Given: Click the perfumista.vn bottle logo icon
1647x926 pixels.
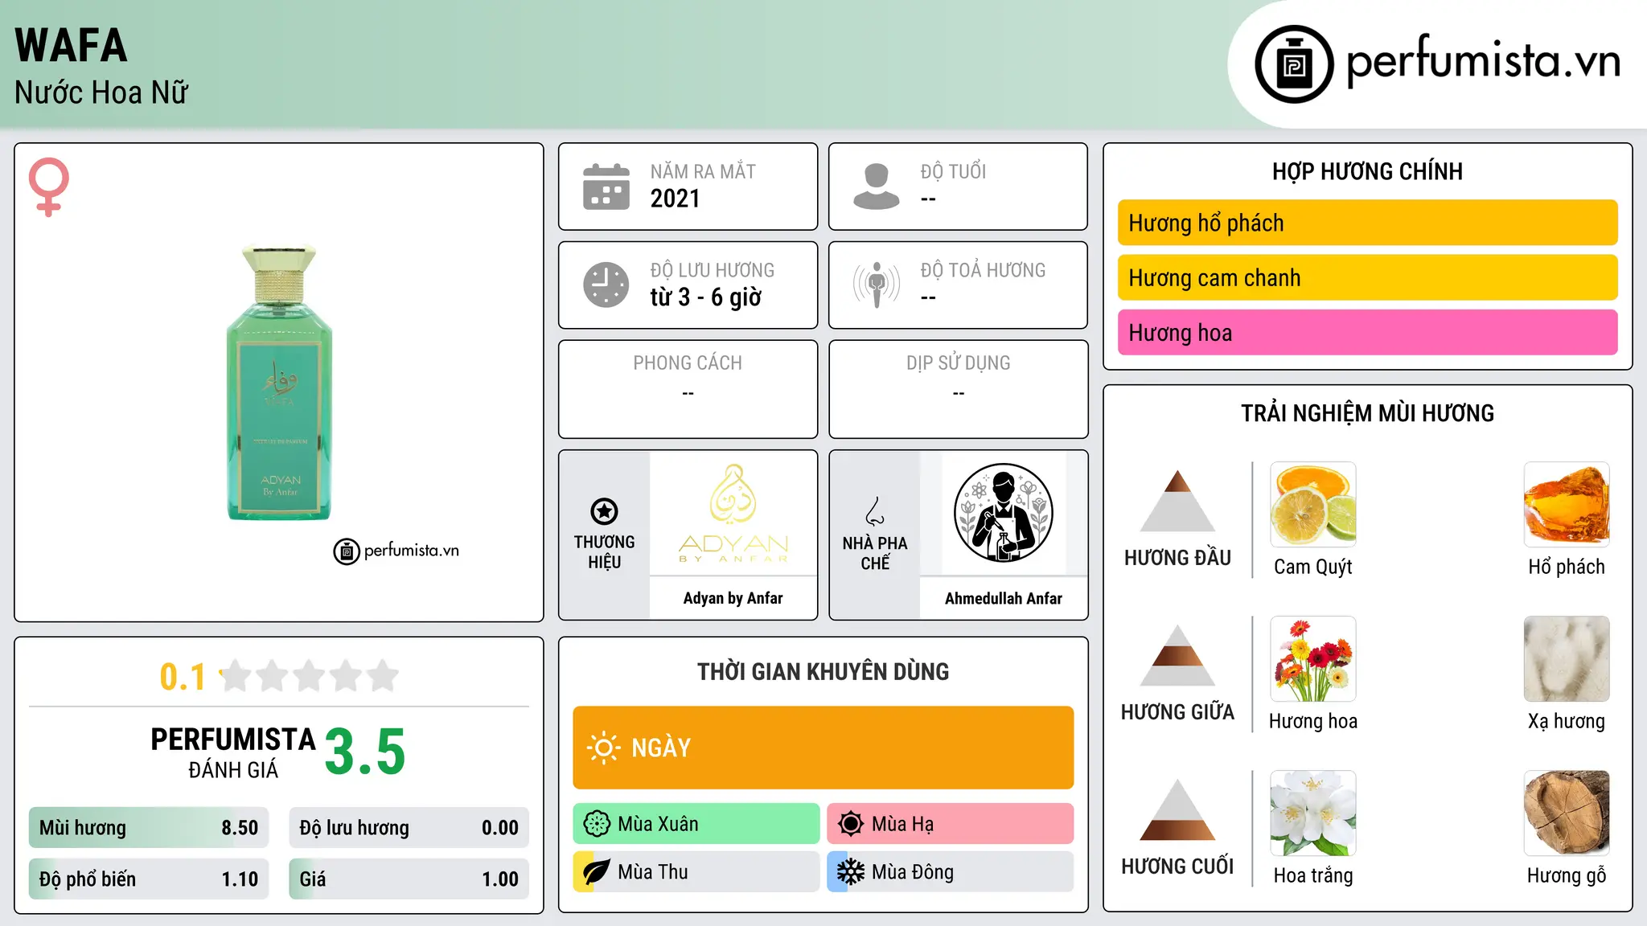Looking at the screenshot, I should pyautogui.click(x=1294, y=64).
